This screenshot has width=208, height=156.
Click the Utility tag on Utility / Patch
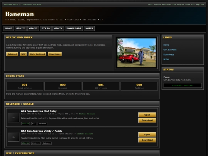36,143
